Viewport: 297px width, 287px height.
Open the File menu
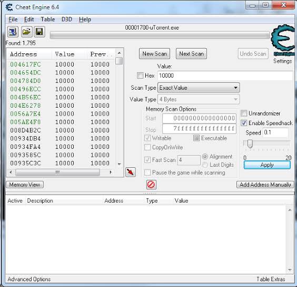[13, 20]
